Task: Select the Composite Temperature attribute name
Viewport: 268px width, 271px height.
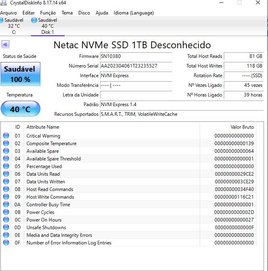Action: tap(51, 144)
